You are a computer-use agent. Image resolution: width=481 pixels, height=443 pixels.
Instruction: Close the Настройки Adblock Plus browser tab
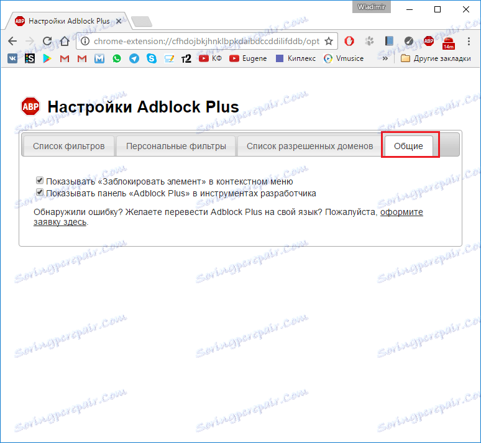pos(119,21)
